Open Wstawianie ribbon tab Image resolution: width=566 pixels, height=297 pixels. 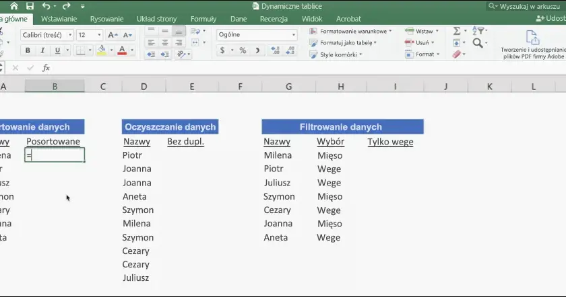tap(59, 19)
